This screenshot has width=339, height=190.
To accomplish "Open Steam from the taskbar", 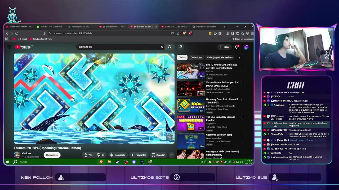I will coord(117,162).
